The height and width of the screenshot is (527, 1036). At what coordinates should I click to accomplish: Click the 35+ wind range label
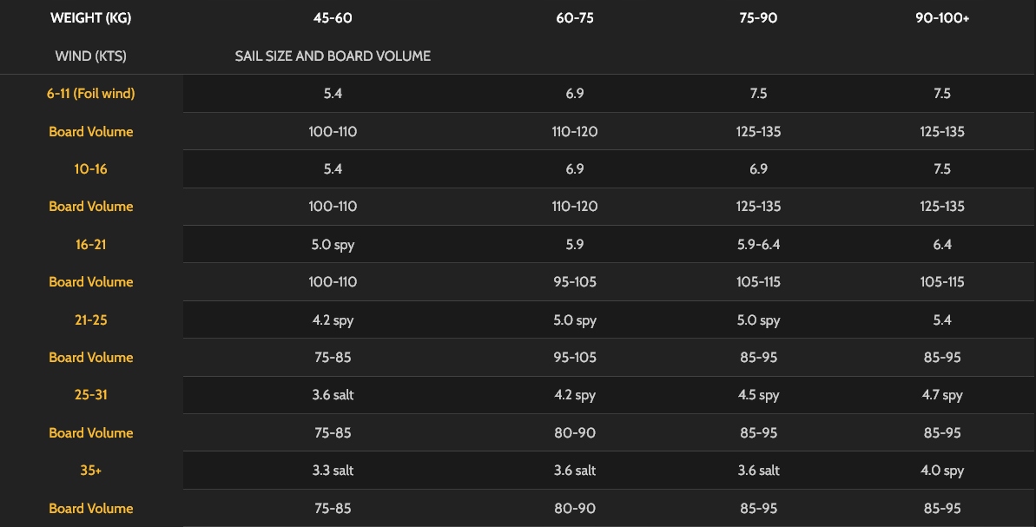tap(90, 471)
